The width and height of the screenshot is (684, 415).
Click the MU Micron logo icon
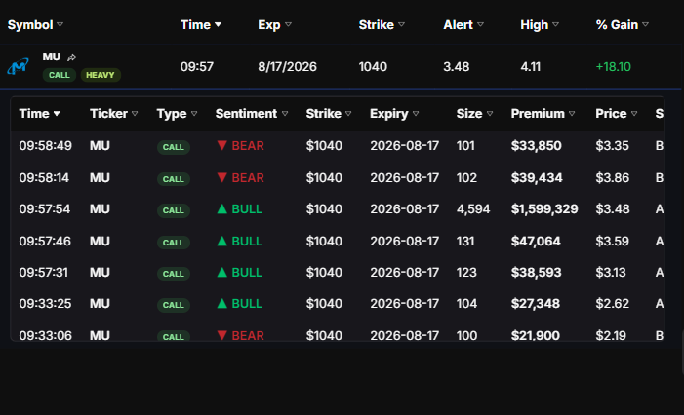[x=18, y=66]
